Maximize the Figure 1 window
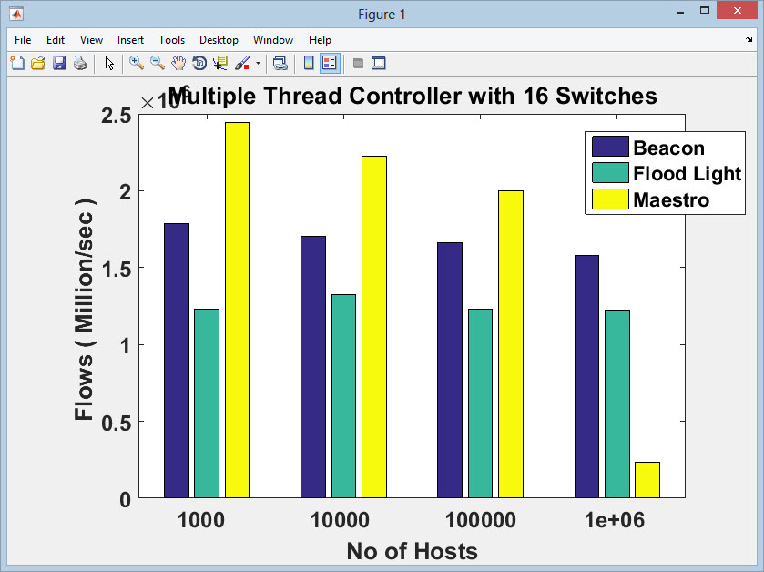This screenshot has width=764, height=572. [705, 11]
